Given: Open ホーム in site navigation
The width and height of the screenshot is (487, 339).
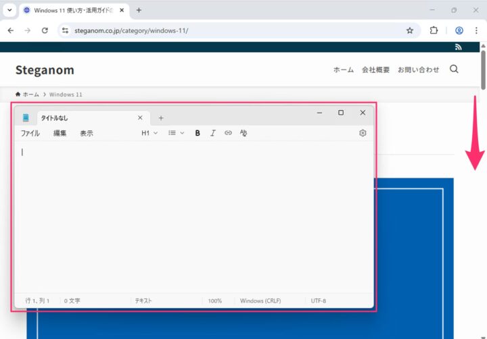Looking at the screenshot, I should (x=344, y=70).
